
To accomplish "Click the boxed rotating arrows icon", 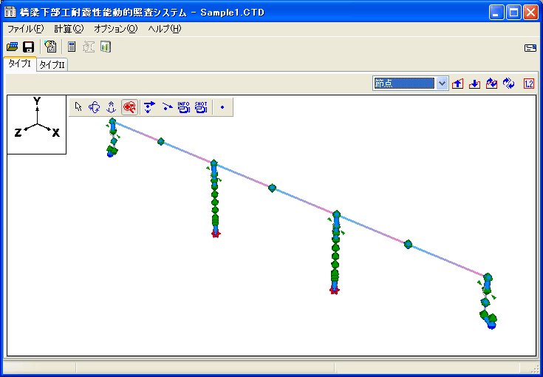I will (491, 84).
